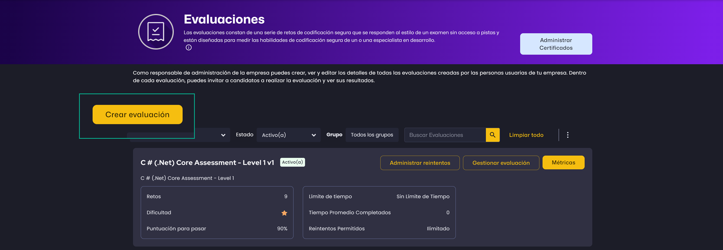Click the Evaluaciones page heading

224,19
